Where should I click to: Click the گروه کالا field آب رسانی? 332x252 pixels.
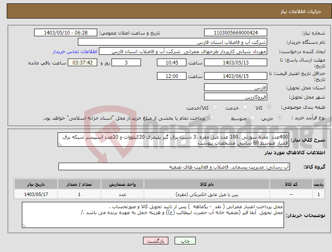pos(174,167)
